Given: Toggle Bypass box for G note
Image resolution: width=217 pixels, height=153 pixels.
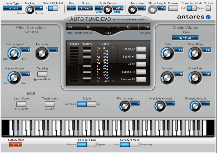Looking at the screenshot, I should (x=74, y=60).
